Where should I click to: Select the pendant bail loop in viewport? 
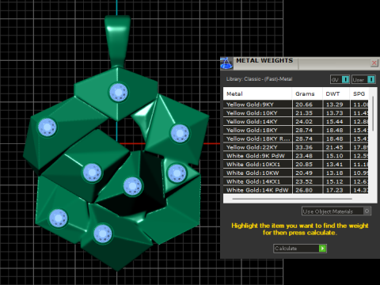point(117,41)
